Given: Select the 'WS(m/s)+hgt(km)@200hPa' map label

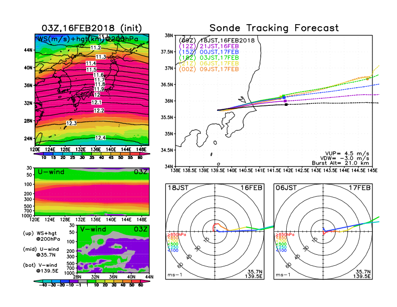Looking at the screenshot, I should pos(88,39).
